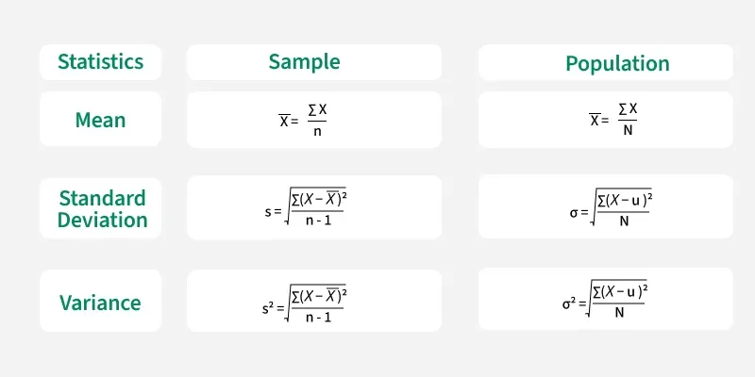Click the σ symbol in population standard deviation
Screen dimensions: 755x377
pos(574,211)
